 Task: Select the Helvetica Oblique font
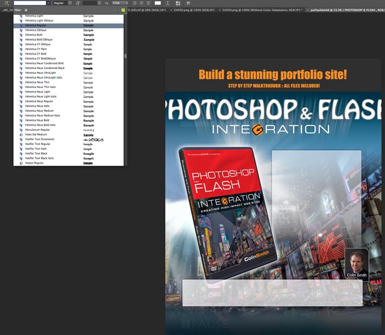click(69, 30)
